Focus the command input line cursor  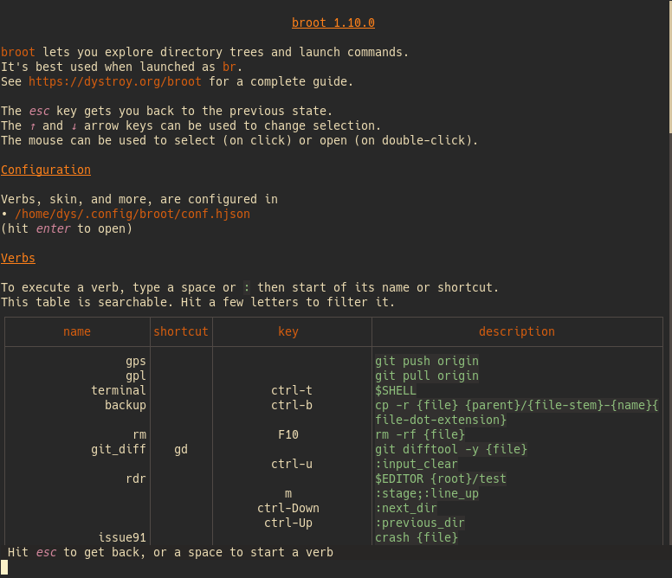4,568
